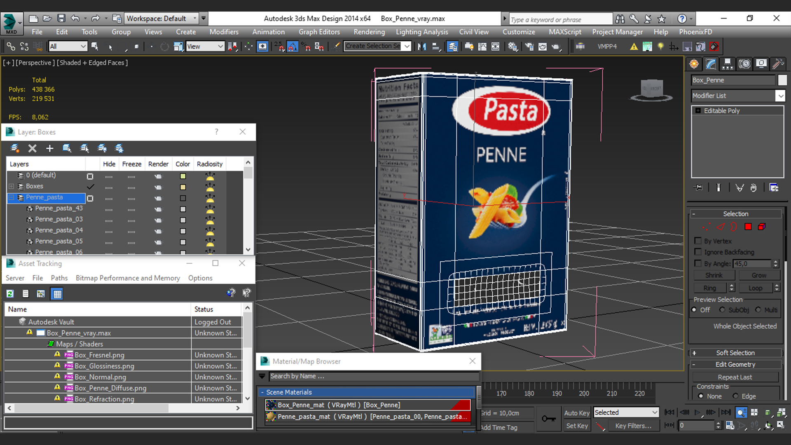Viewport: 791px width, 445px height.
Task: Select SubObj preview selection radio
Action: pyautogui.click(x=722, y=310)
